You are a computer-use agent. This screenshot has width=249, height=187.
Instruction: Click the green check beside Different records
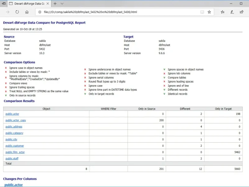[x=164, y=90]
